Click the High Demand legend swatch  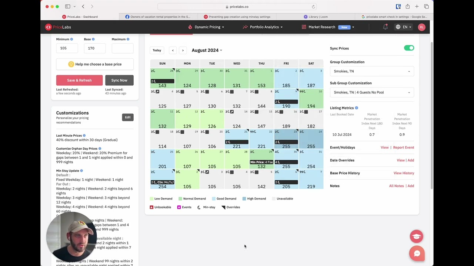[x=244, y=199]
